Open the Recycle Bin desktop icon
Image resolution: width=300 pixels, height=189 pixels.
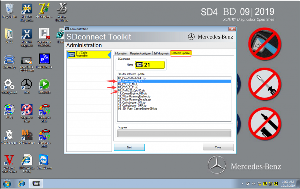pyautogui.click(x=9, y=11)
